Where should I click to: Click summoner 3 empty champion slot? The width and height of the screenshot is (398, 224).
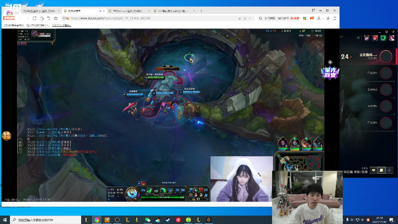coord(386,90)
